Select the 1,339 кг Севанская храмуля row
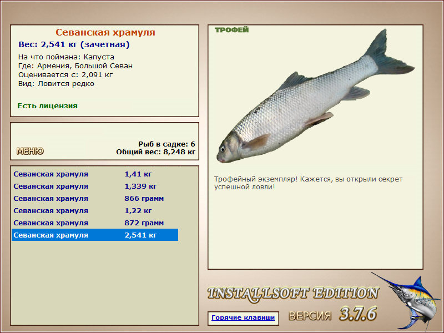The height and width of the screenshot is (333, 444). tap(95, 186)
